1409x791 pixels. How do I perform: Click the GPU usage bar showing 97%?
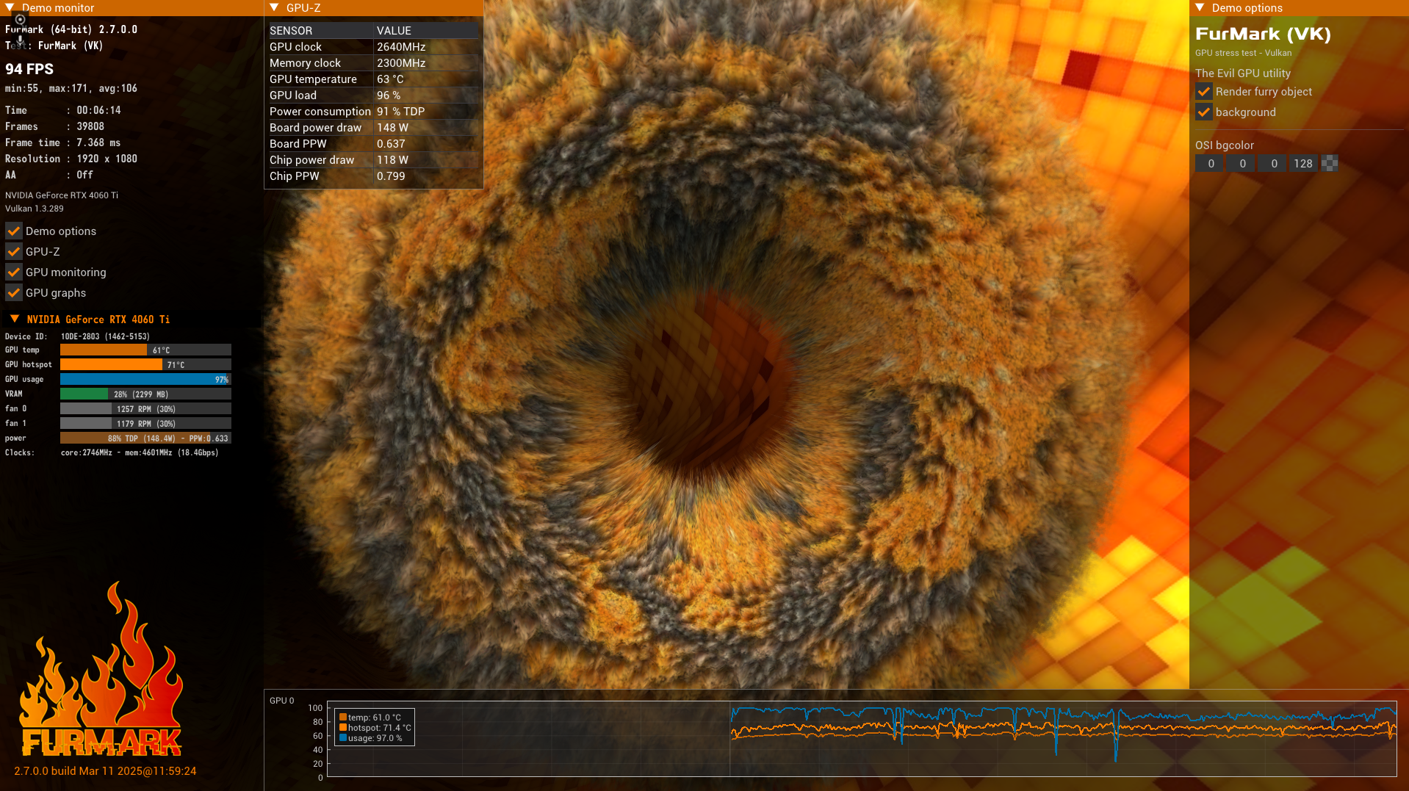pyautogui.click(x=145, y=379)
